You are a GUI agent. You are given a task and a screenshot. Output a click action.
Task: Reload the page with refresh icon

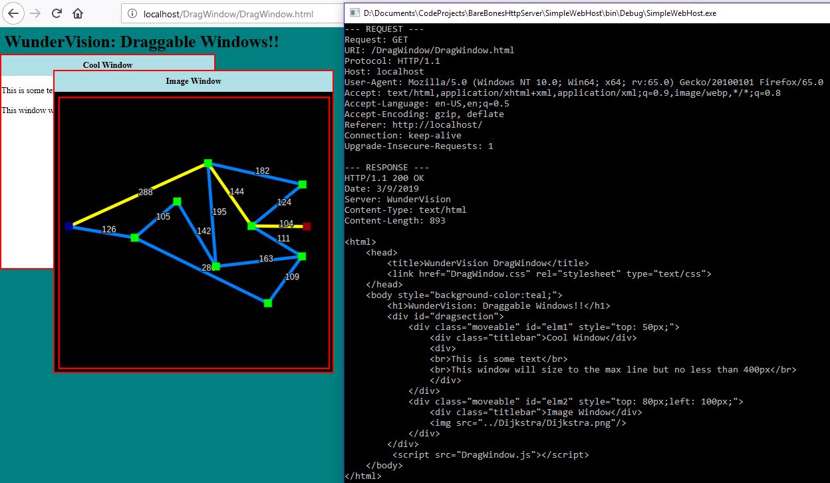[57, 13]
